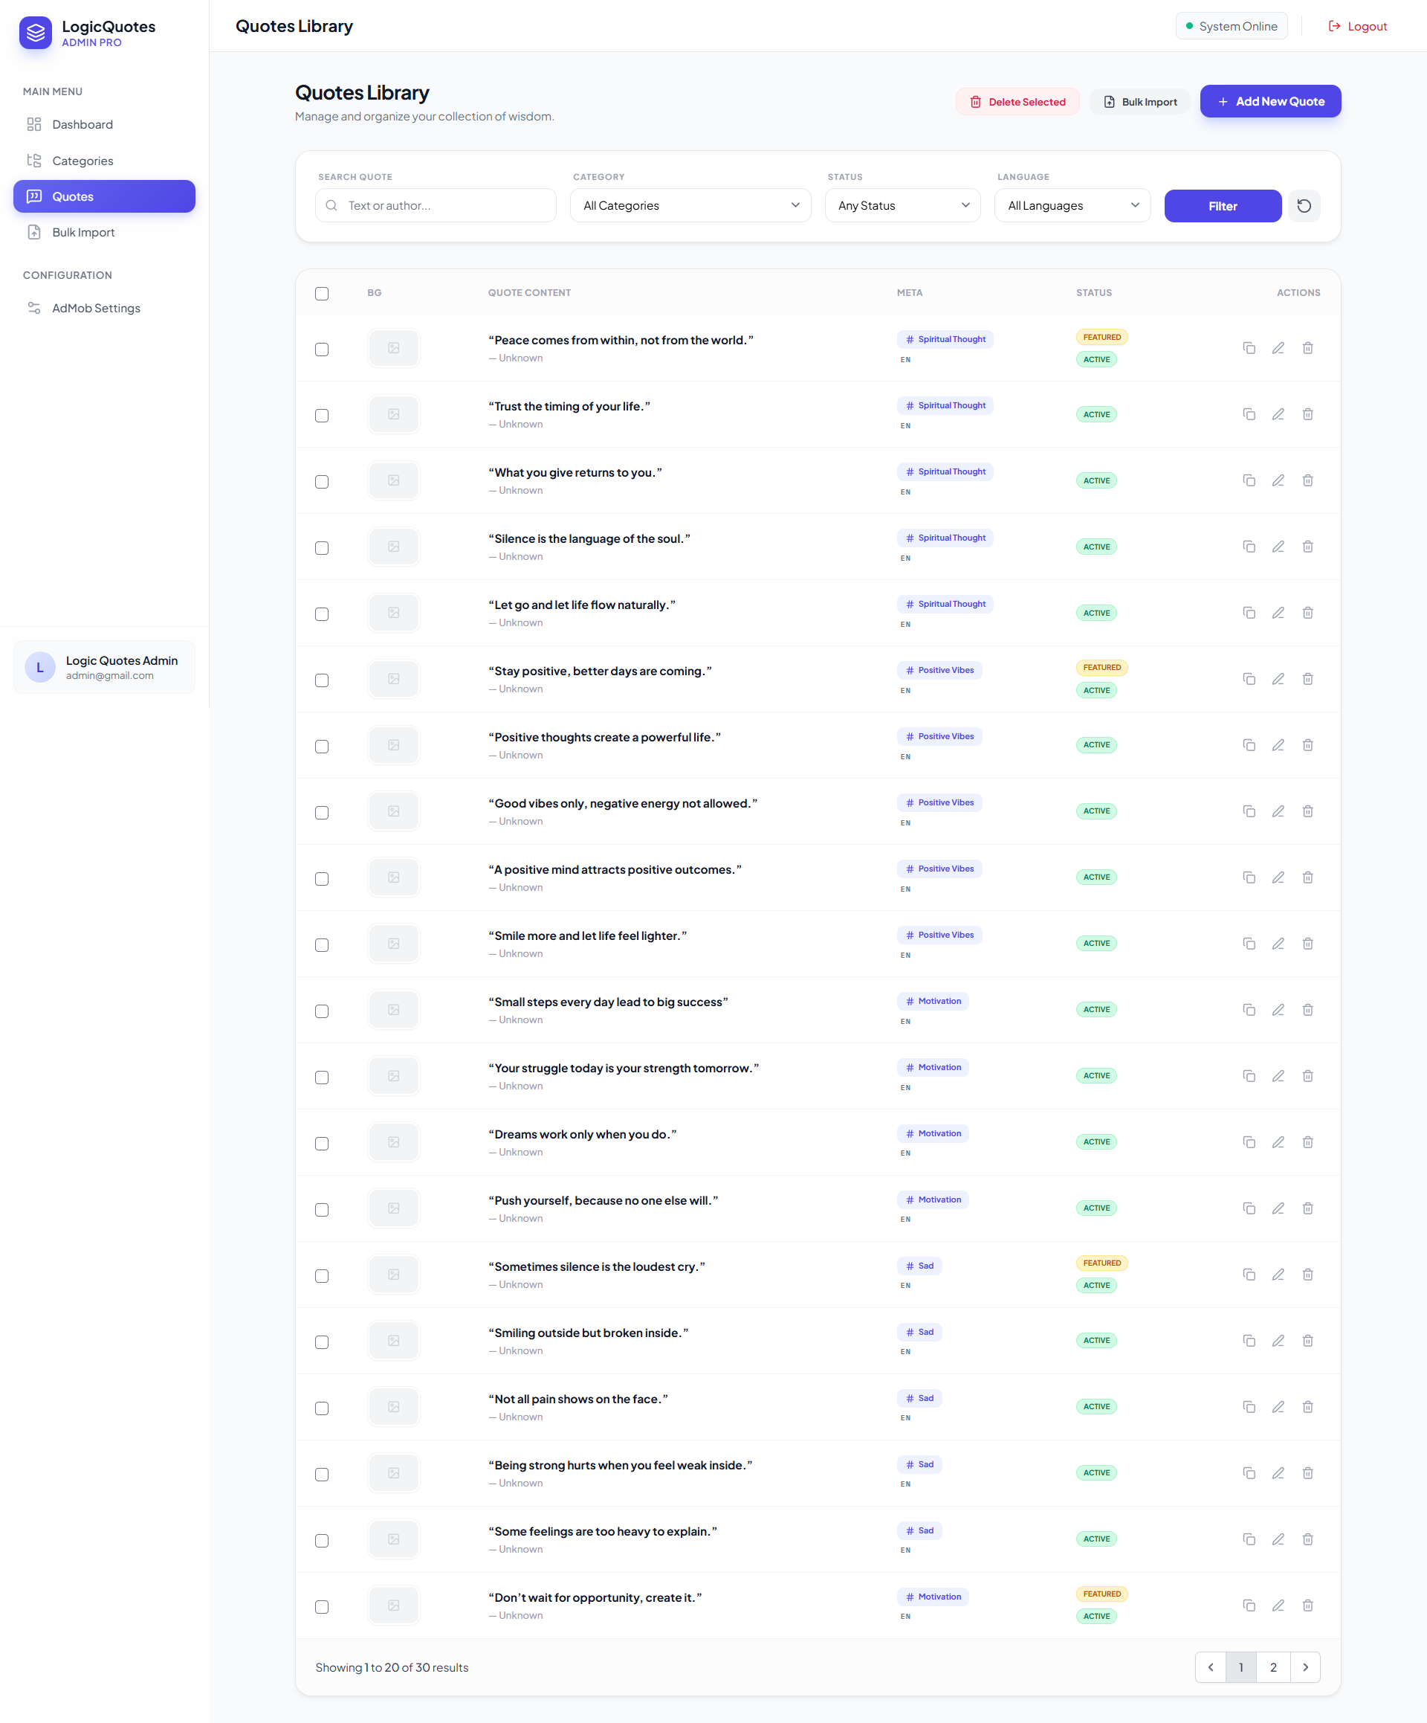Screen dimensions: 1427x1723
Task: Edit the "Dreams work only" quote
Action: (1278, 1142)
